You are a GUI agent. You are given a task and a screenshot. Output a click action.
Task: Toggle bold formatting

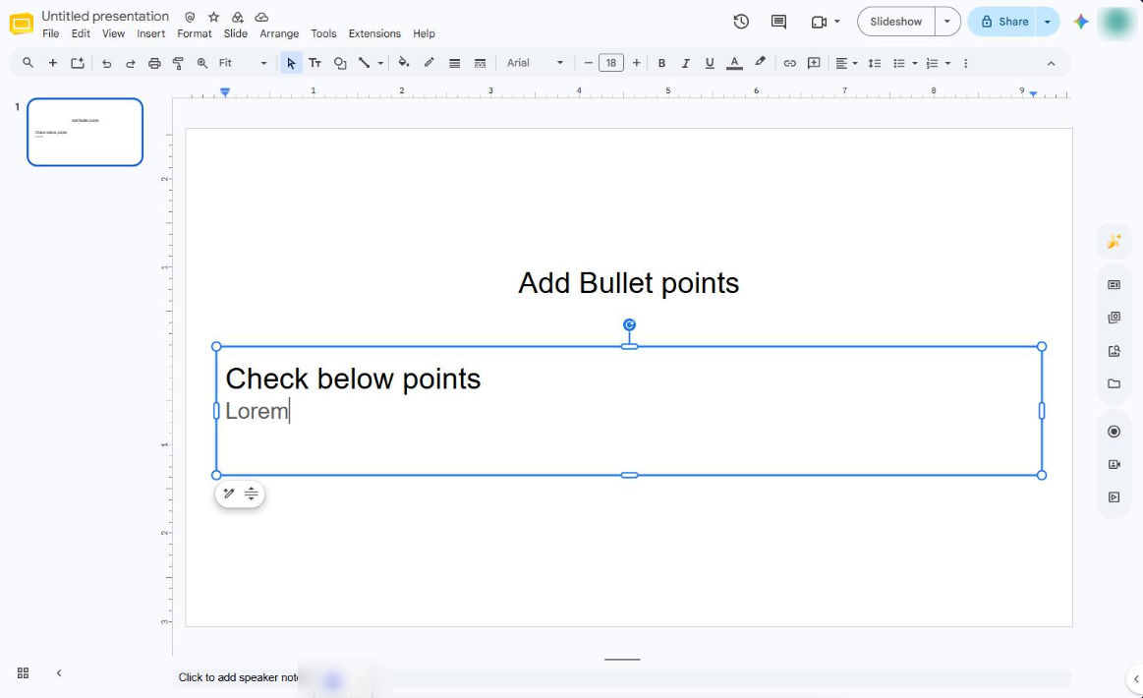[661, 64]
